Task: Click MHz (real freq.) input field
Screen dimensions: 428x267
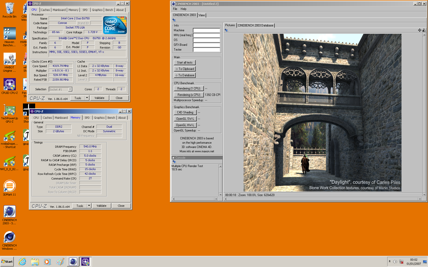Action: [206, 35]
